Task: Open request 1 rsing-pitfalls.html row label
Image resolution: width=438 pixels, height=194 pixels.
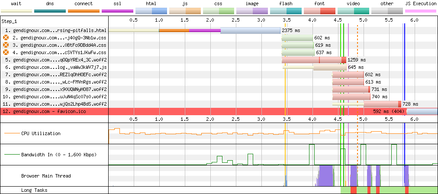Action: pos(56,30)
